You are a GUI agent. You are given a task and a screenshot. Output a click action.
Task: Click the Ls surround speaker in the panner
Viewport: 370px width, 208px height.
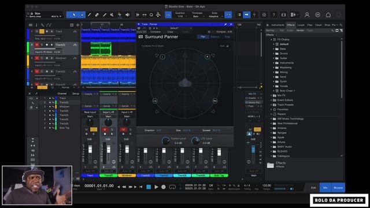click(155, 101)
